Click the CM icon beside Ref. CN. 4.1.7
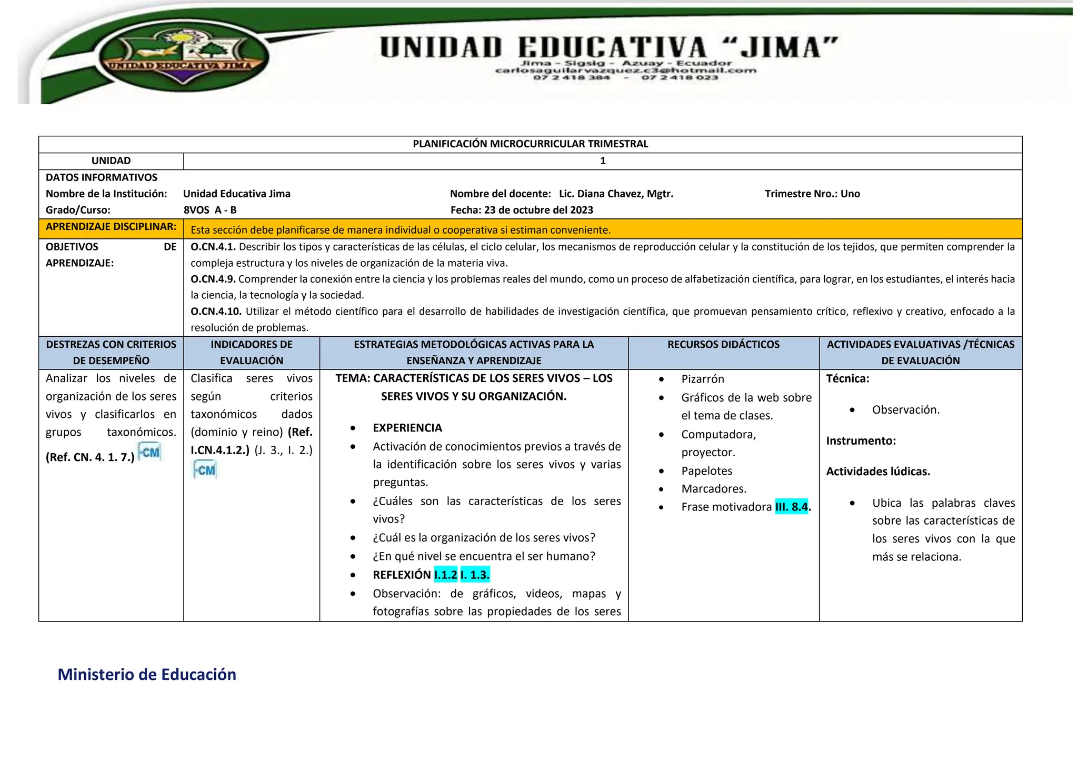Viewport: 1078px width, 762px height. [x=149, y=452]
